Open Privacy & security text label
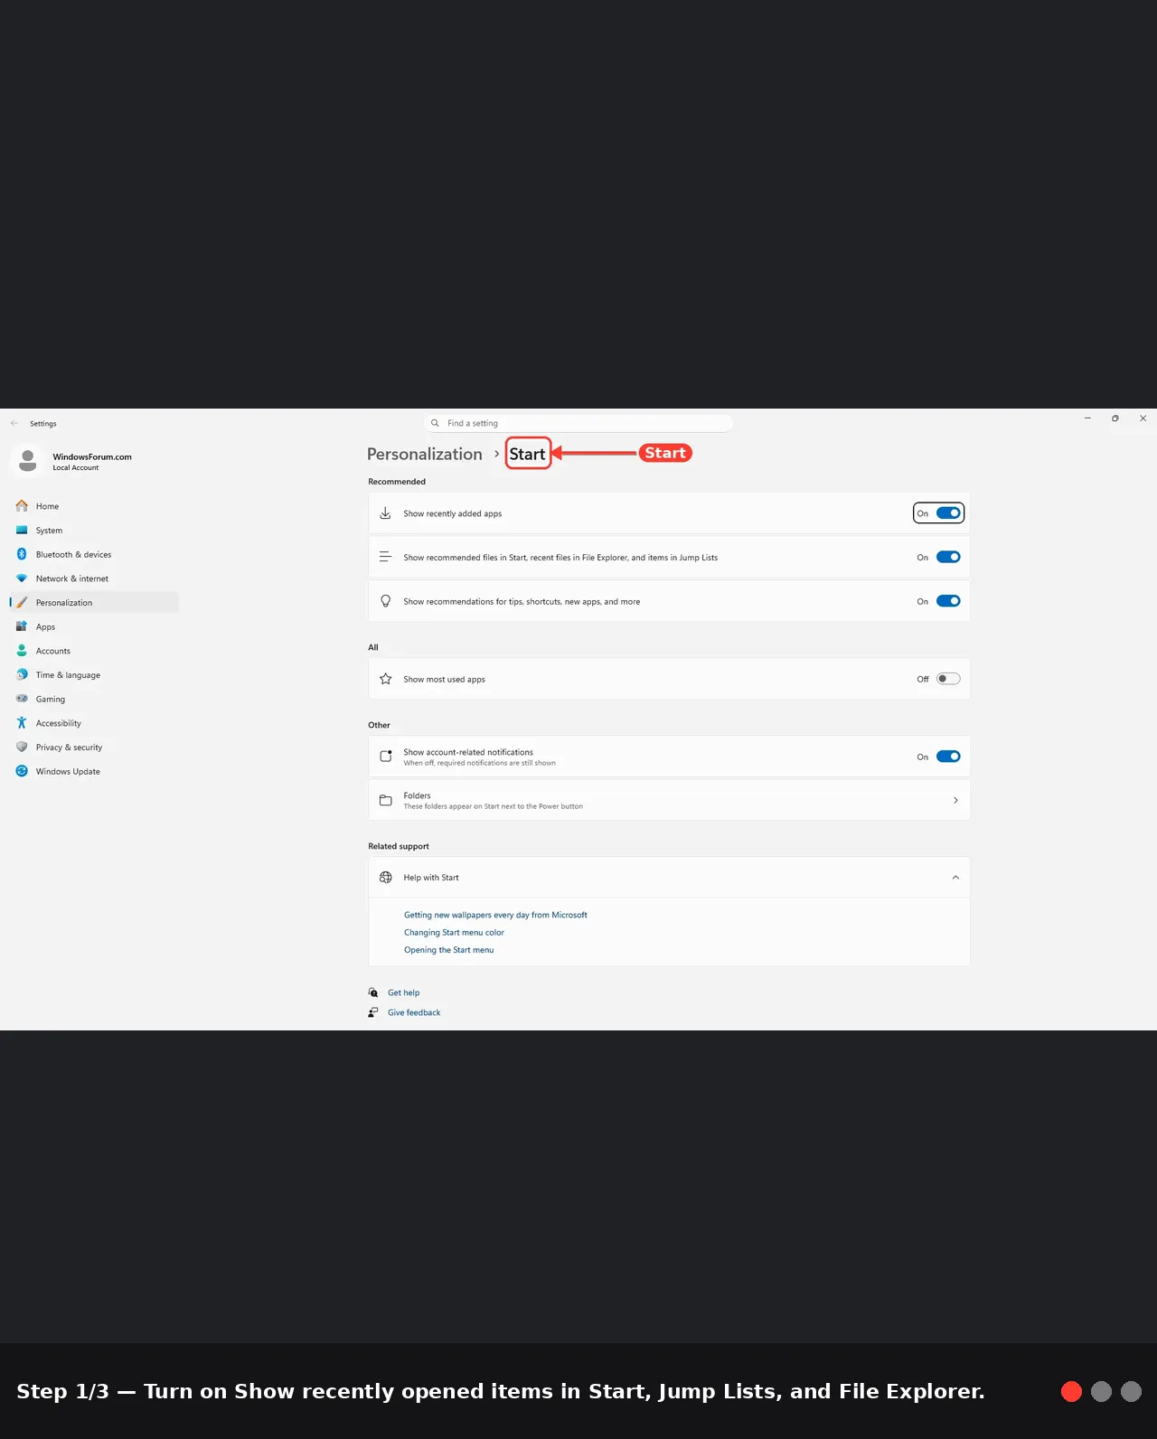Viewport: 1157px width, 1439px height. coord(69,748)
